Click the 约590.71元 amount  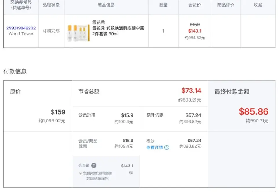[x=257, y=121]
